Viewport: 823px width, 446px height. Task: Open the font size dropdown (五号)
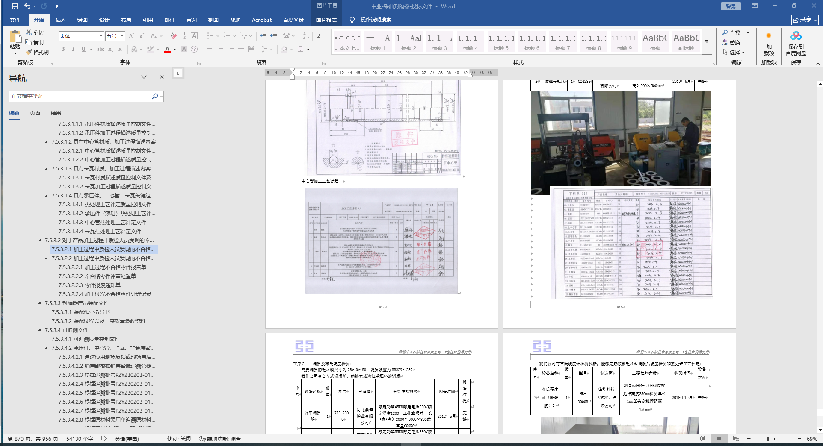click(122, 36)
